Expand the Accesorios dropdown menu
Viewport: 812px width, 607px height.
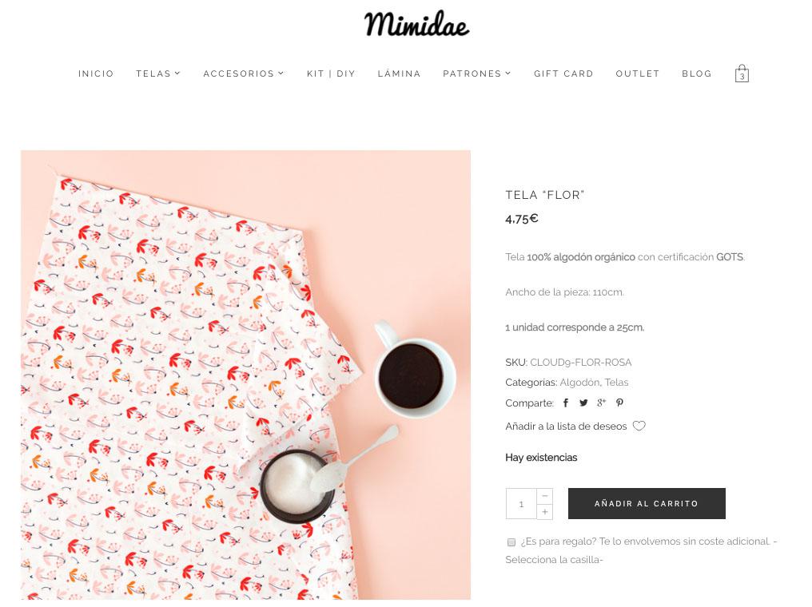[x=244, y=73]
